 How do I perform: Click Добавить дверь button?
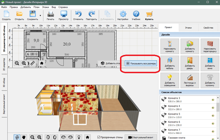[190, 63]
